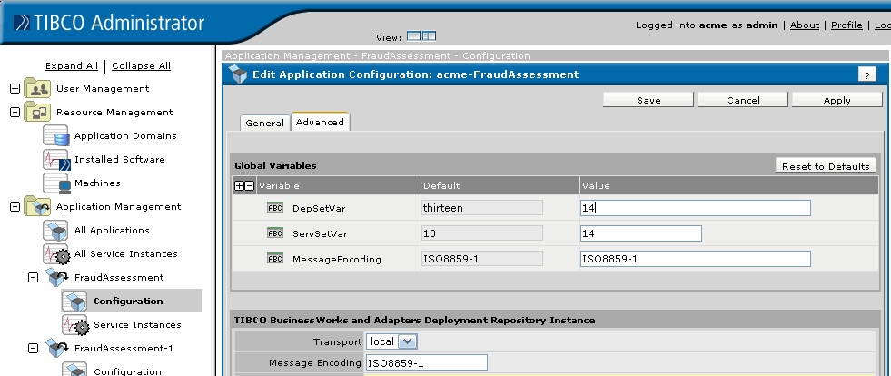Select Application Management in the tree
Image resolution: width=891 pixels, height=376 pixels.
point(119,207)
